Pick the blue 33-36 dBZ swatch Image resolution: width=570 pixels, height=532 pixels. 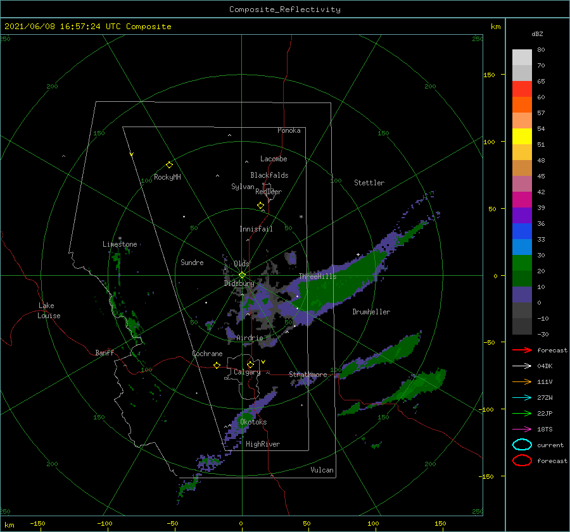point(522,232)
